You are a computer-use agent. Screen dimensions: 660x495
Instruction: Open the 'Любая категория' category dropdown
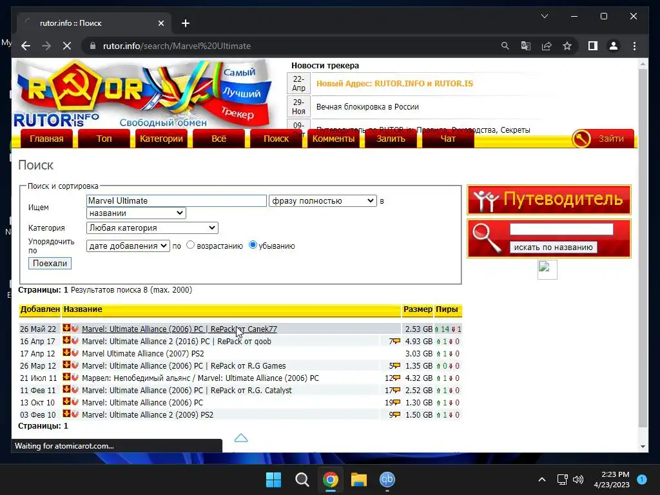[152, 228]
